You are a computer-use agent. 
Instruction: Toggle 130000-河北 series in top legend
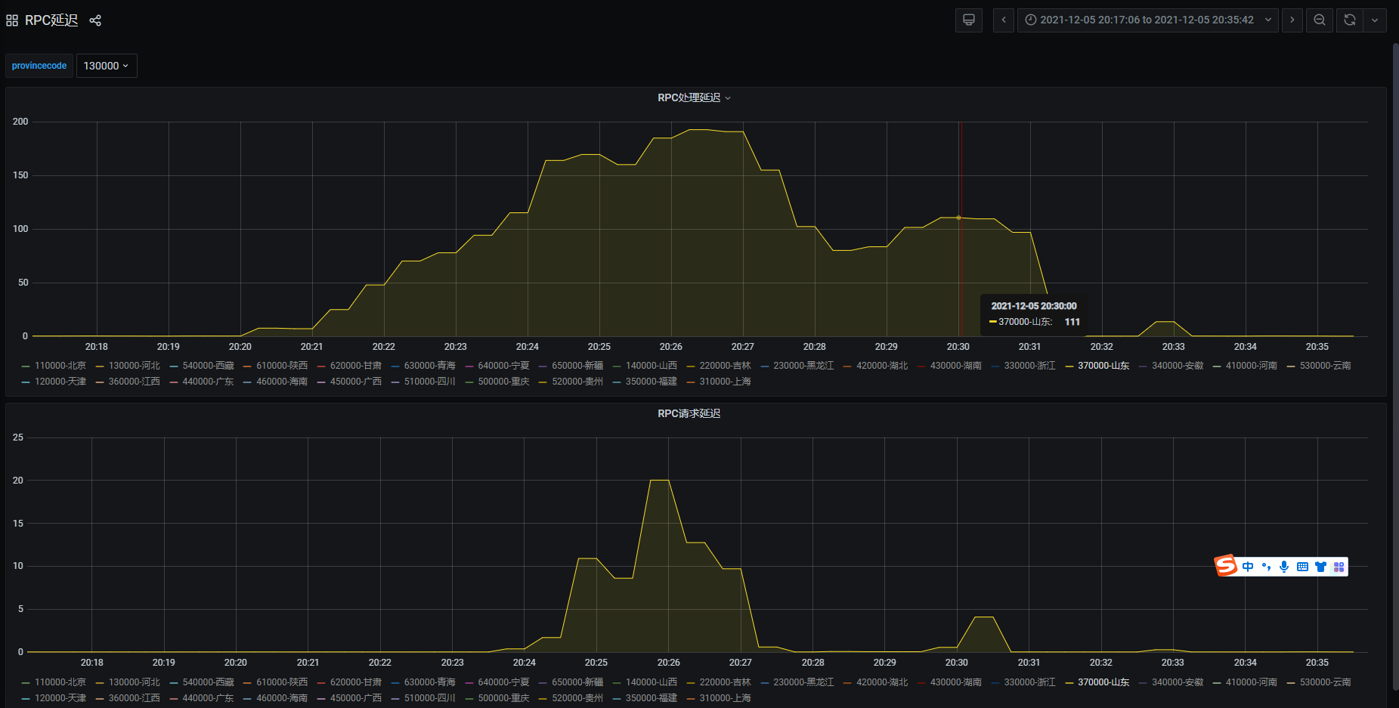[135, 366]
